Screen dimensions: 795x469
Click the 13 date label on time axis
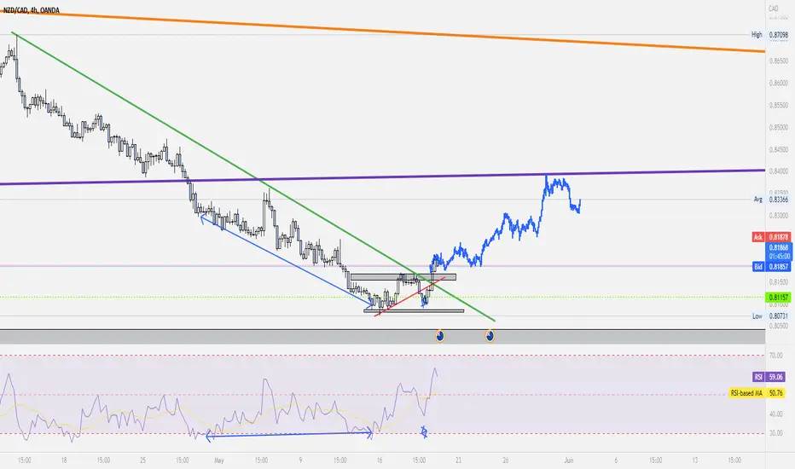pyautogui.click(x=695, y=460)
